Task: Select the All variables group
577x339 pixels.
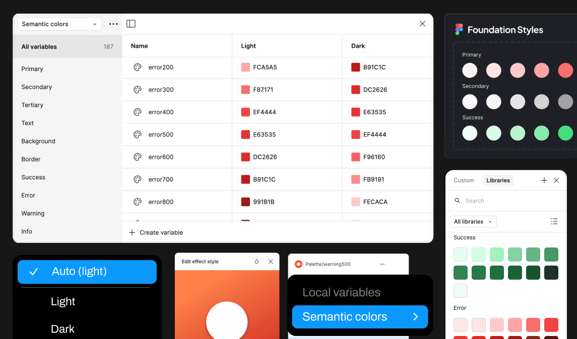Action: (x=68, y=47)
